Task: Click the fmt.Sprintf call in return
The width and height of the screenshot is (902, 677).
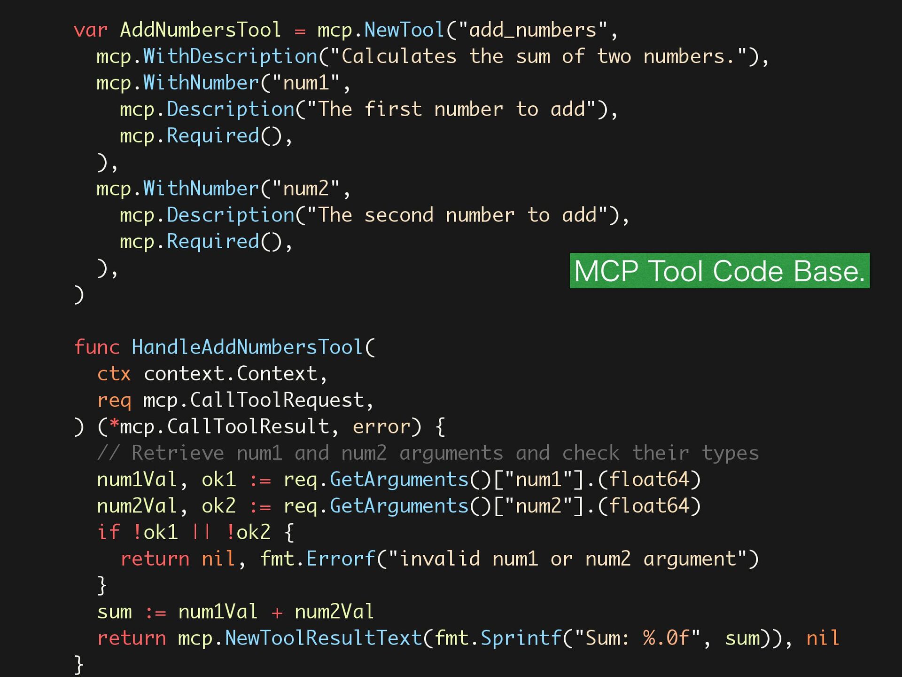Action: click(x=498, y=638)
